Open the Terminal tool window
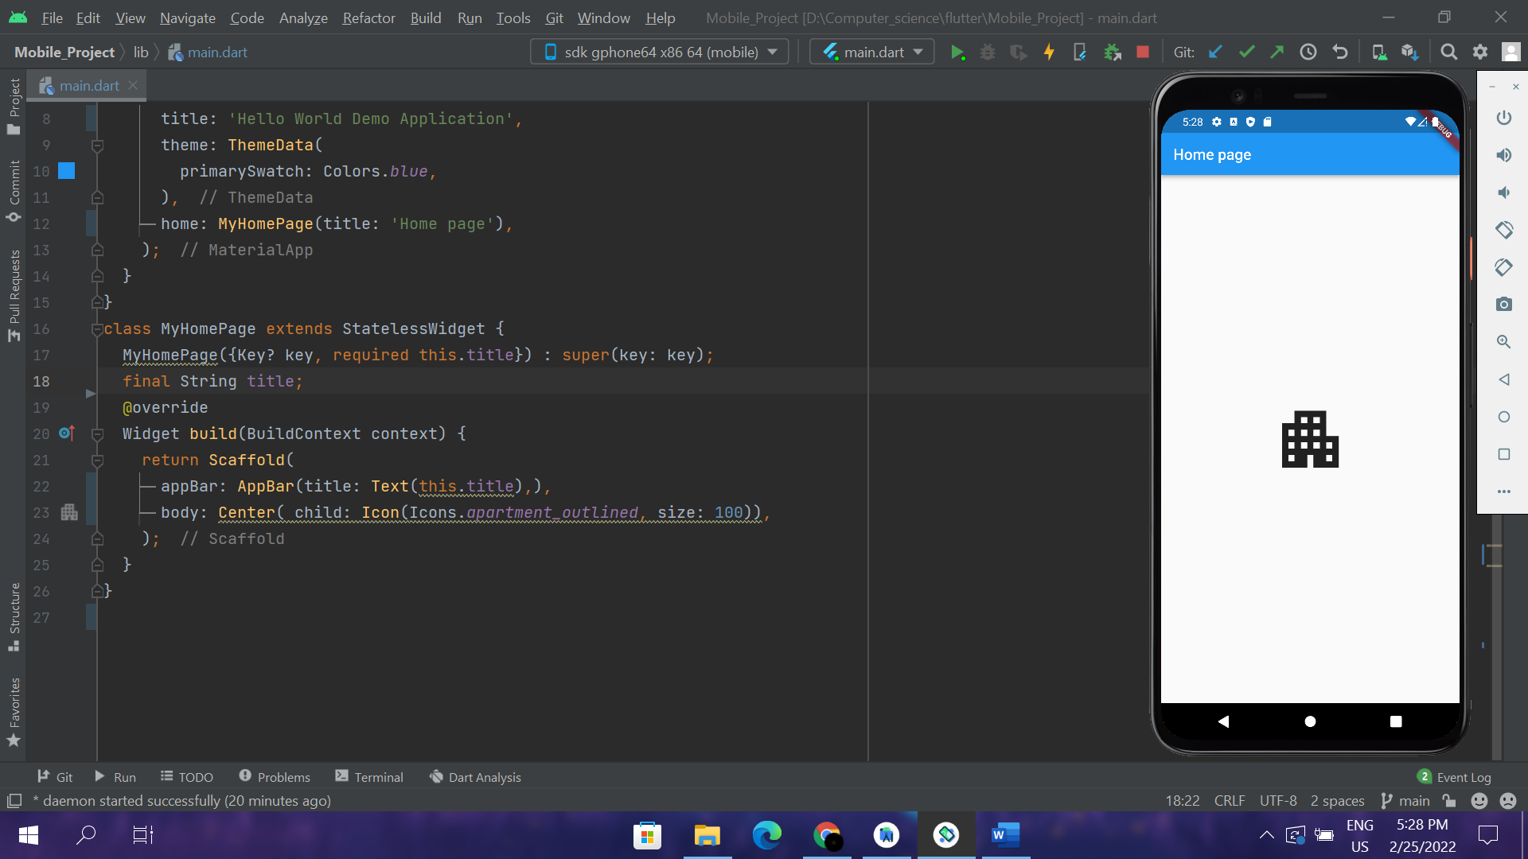The height and width of the screenshot is (859, 1528). click(369, 777)
